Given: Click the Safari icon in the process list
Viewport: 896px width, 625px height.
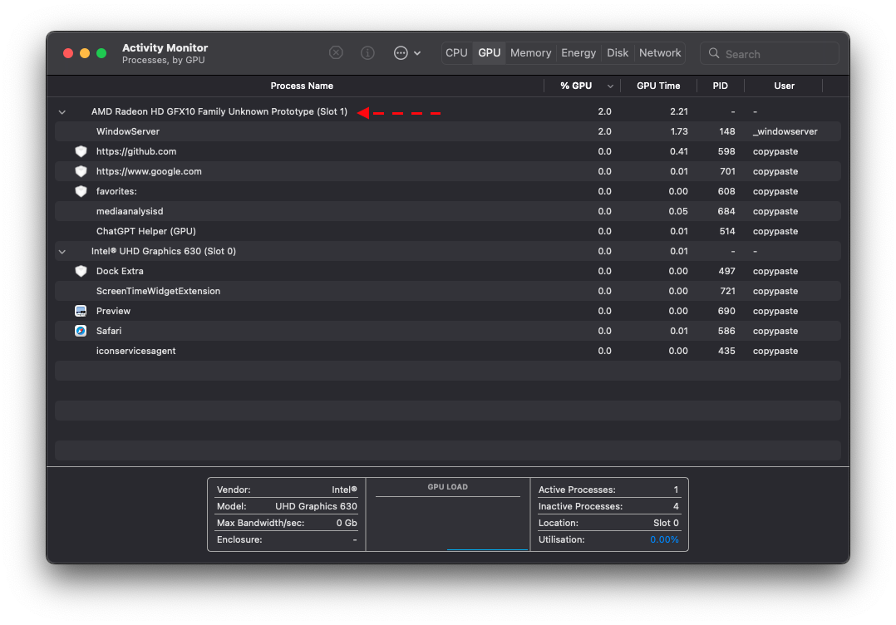Looking at the screenshot, I should point(81,331).
